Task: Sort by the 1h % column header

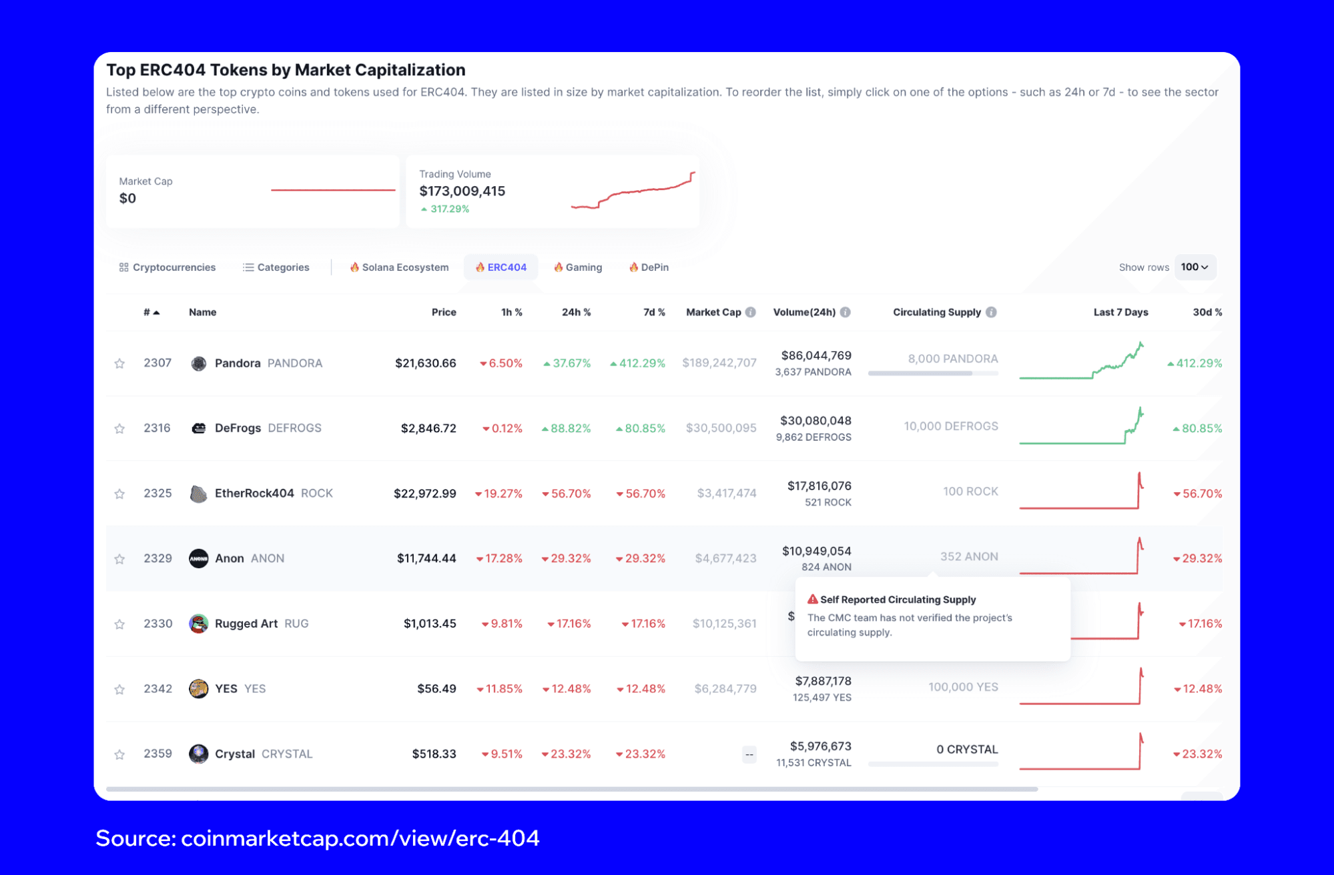Action: pos(512,312)
